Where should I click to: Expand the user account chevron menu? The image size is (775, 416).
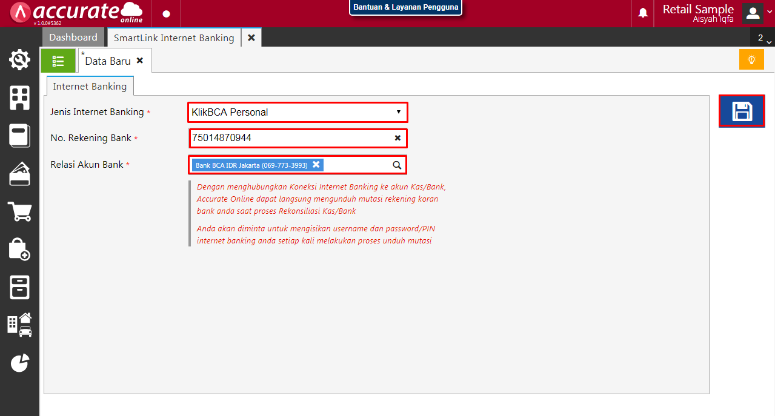pyautogui.click(x=770, y=13)
